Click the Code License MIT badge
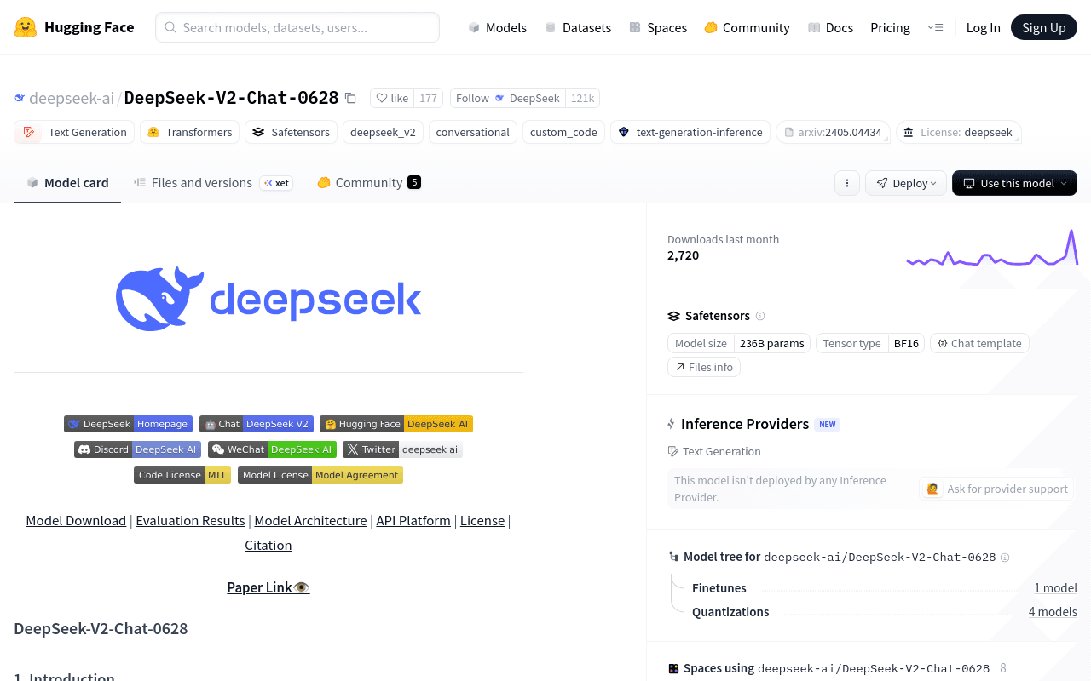 [x=182, y=475]
